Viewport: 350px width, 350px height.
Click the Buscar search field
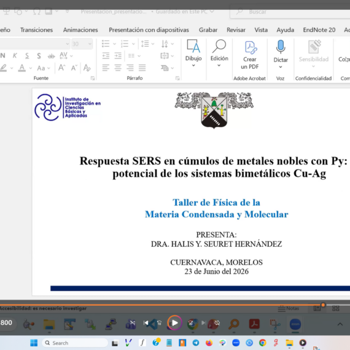pos(290,12)
